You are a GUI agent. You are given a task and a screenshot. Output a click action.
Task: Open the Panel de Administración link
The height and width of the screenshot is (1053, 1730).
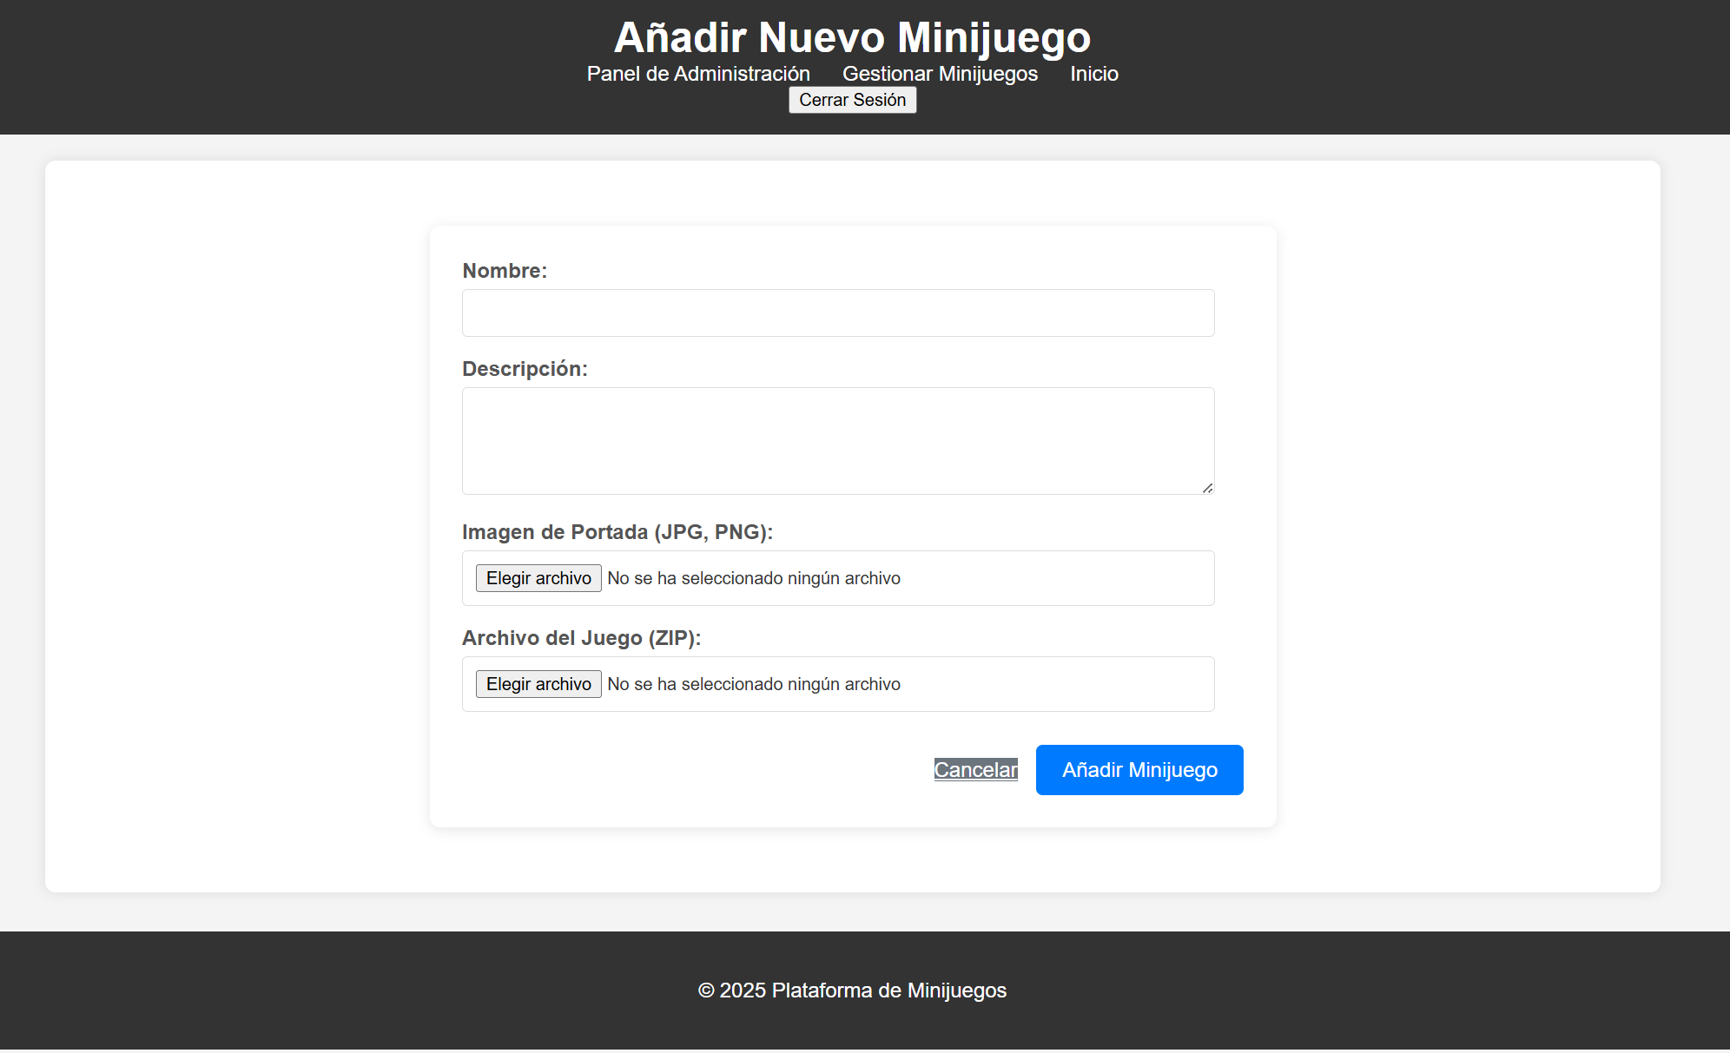pyautogui.click(x=698, y=74)
